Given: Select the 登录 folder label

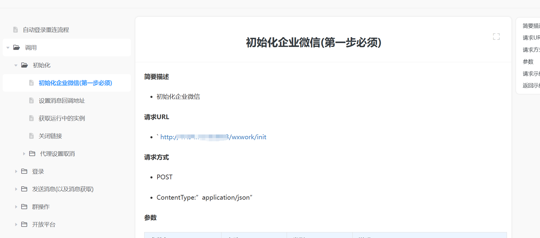Looking at the screenshot, I should coord(38,171).
